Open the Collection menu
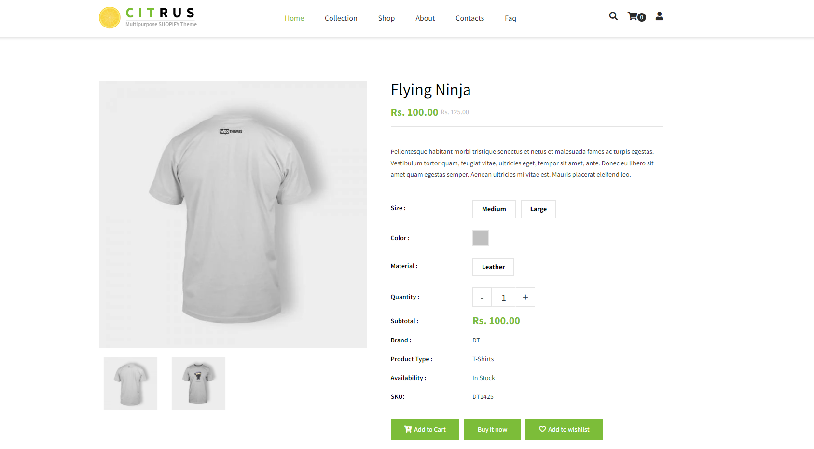Image resolution: width=814 pixels, height=449 pixels. (341, 18)
